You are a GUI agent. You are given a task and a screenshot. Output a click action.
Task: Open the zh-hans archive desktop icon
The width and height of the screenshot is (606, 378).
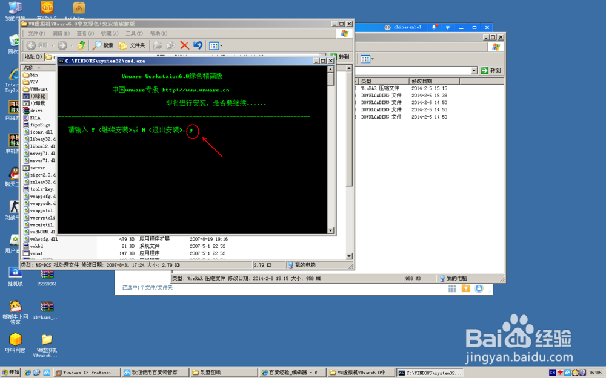[47, 310]
